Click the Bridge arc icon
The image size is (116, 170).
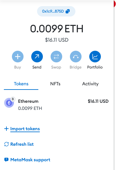point(76,57)
